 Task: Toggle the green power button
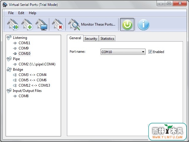pos(127,24)
